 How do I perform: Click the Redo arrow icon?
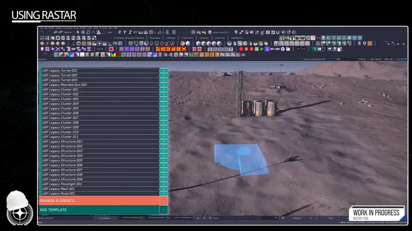pos(48,32)
